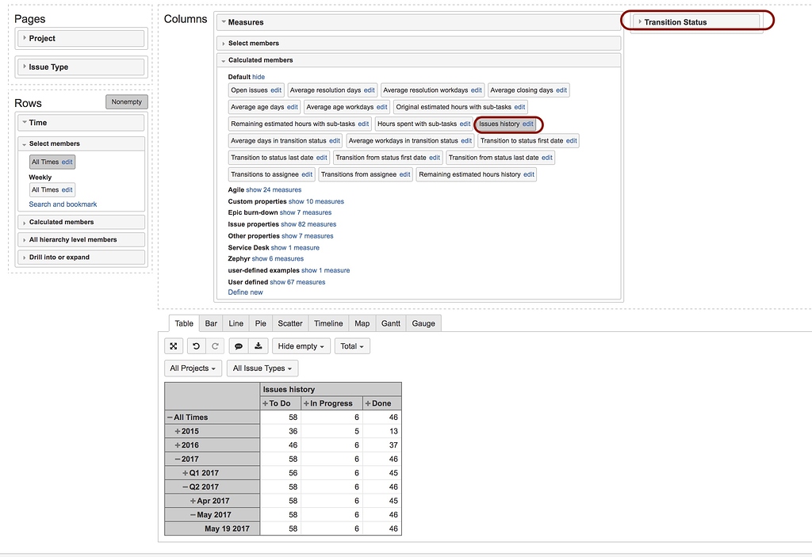Switch to the Bar chart tab

coord(211,323)
